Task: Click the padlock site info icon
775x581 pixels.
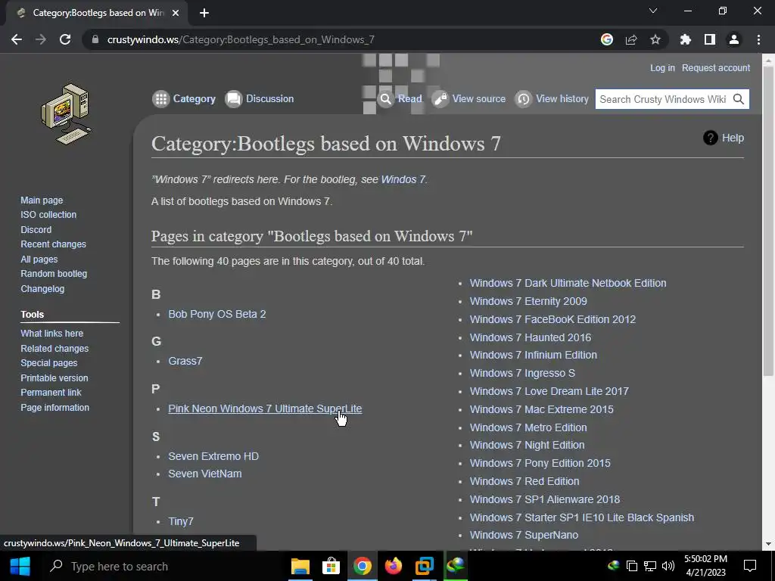Action: pyautogui.click(x=95, y=39)
